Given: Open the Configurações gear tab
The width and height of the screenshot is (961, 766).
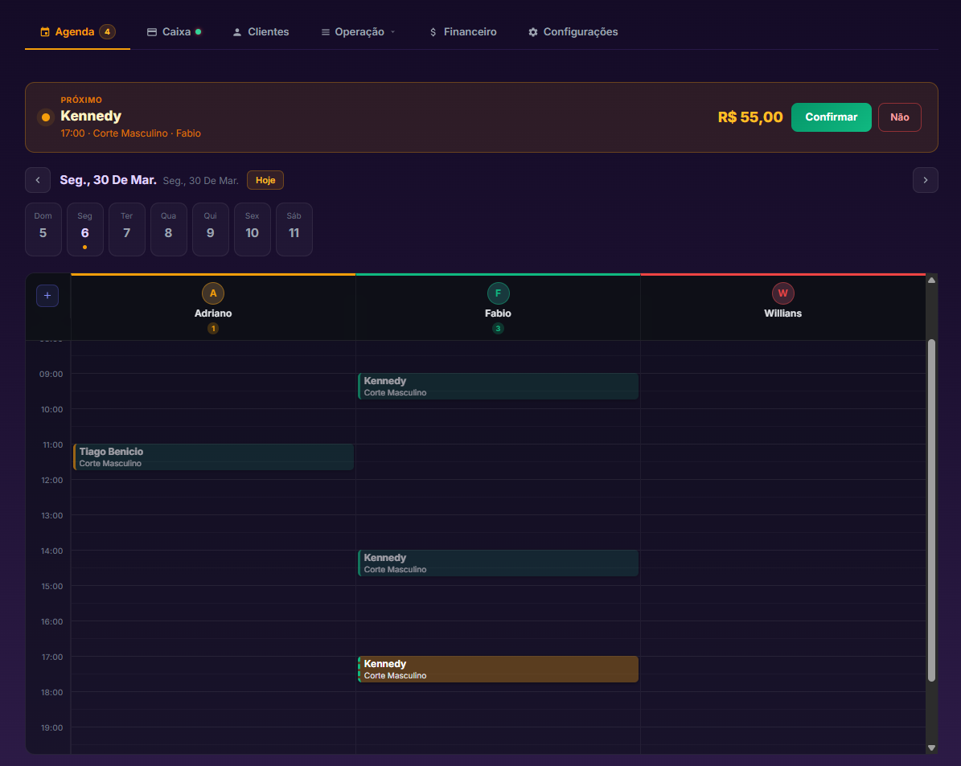Looking at the screenshot, I should click(573, 32).
